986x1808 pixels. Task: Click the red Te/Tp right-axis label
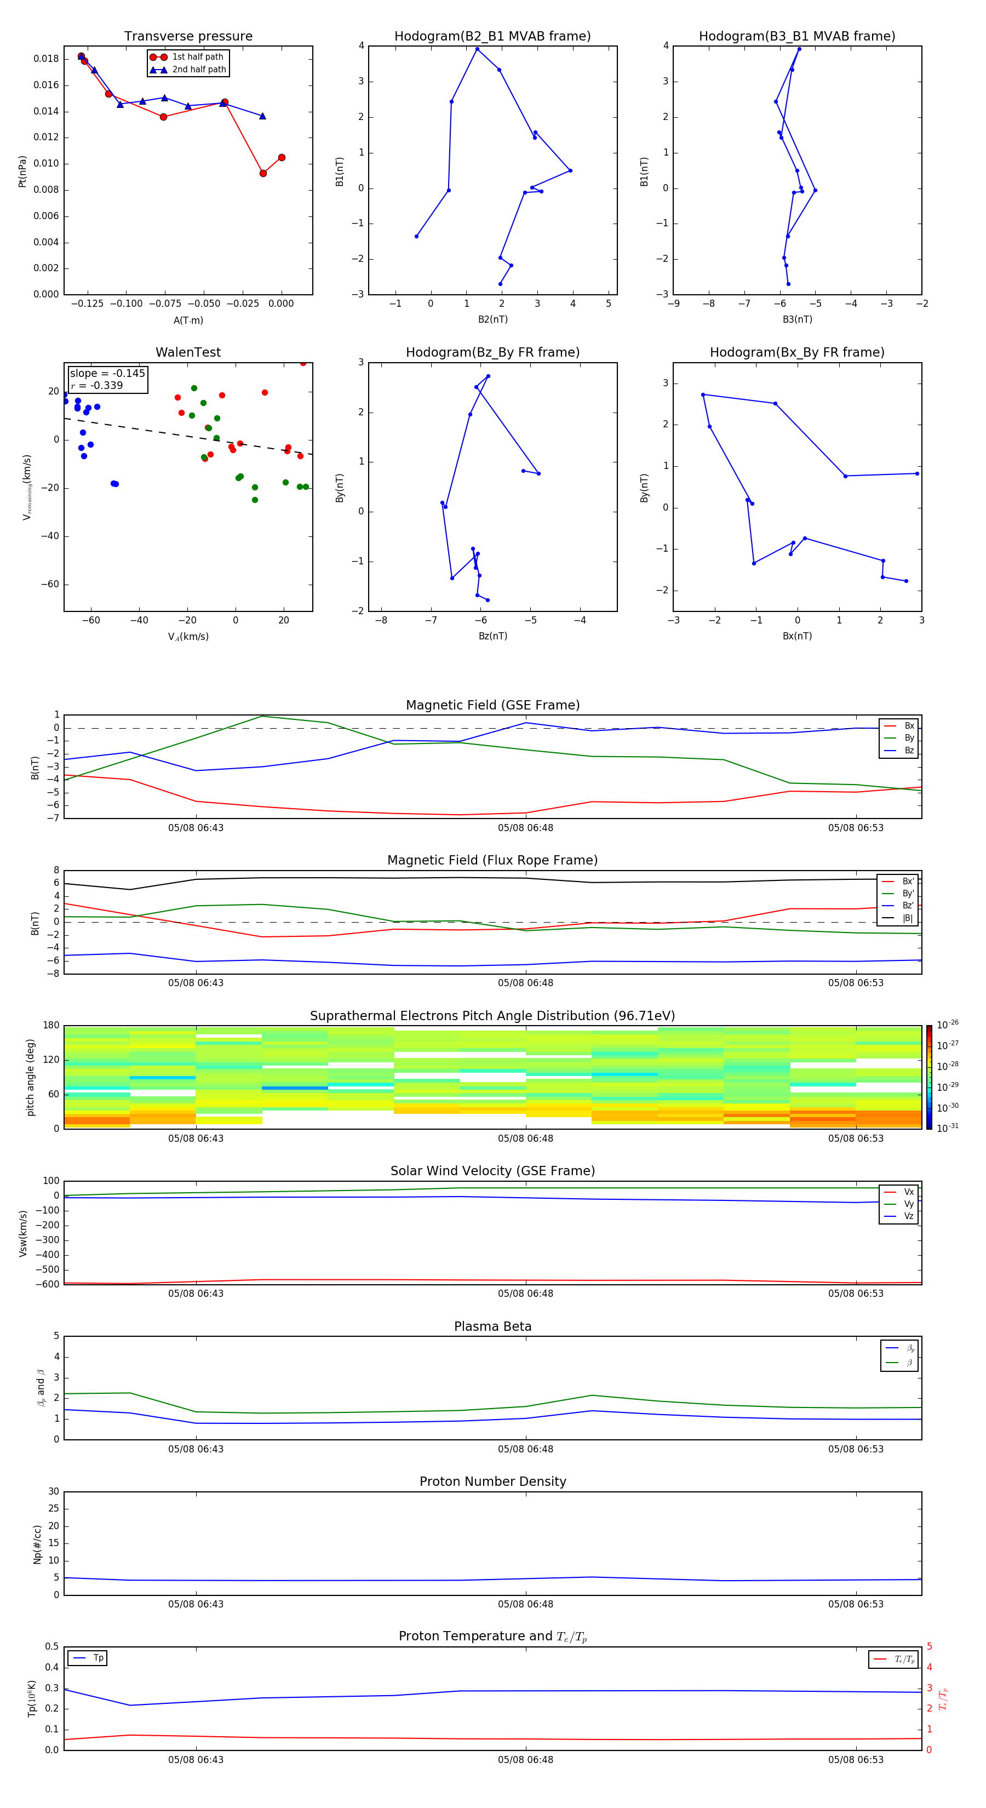[943, 1699]
